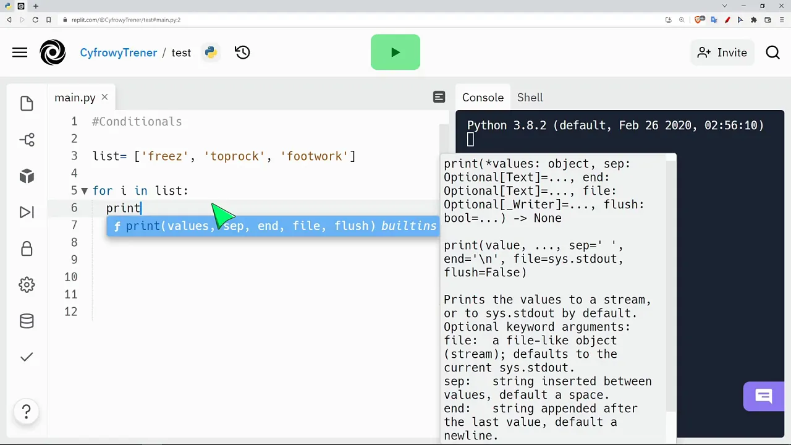Run the repl with the green play button

point(395,53)
